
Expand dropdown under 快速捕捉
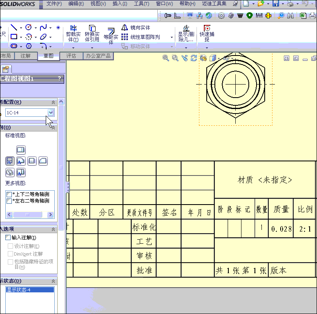(207, 48)
